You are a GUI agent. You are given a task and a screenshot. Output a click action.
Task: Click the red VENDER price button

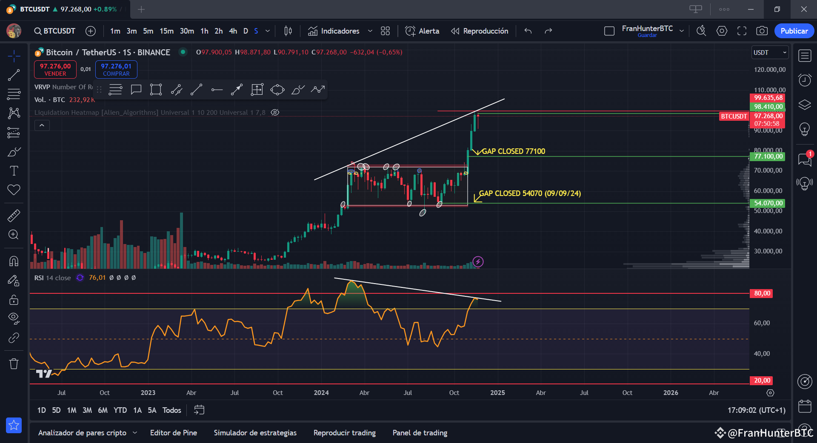[x=55, y=69]
